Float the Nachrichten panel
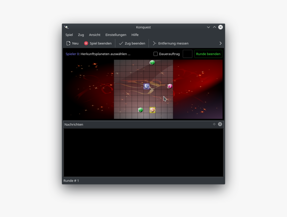This screenshot has height=217, width=287. 214,124
